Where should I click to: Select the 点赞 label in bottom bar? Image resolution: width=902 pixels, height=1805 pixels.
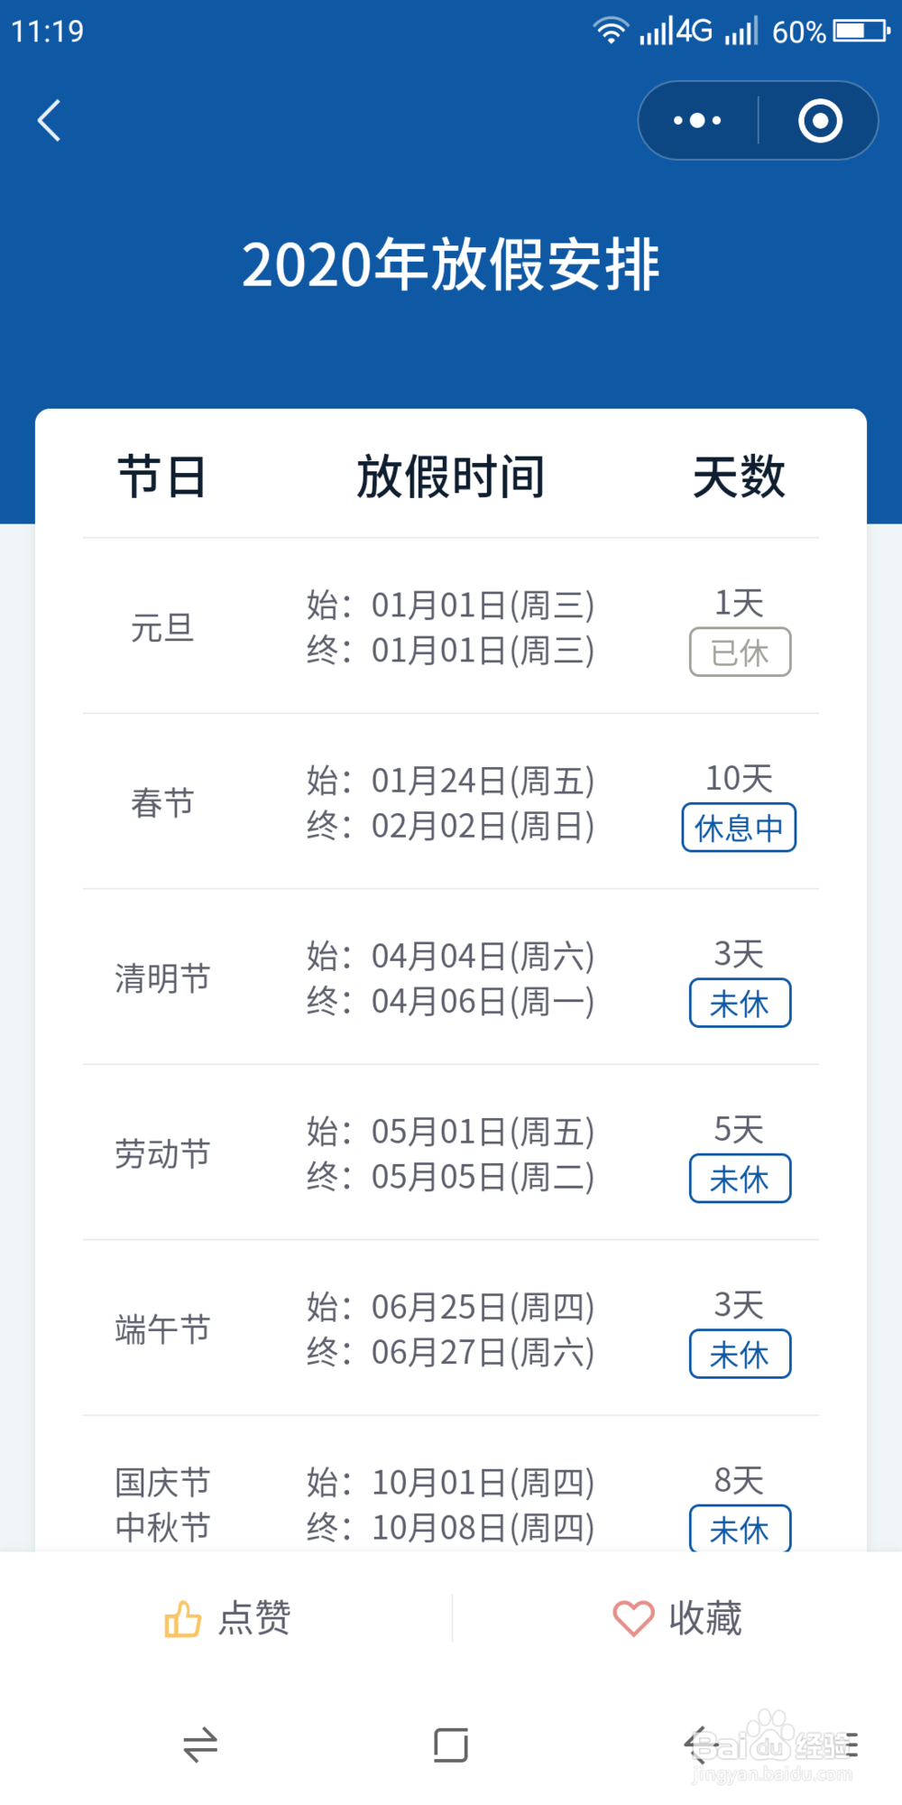tap(254, 1618)
